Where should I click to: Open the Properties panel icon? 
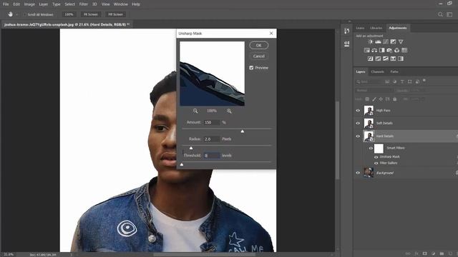(x=346, y=44)
